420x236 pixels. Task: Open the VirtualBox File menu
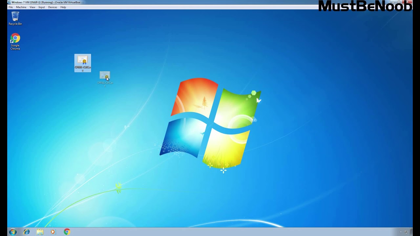coord(10,7)
